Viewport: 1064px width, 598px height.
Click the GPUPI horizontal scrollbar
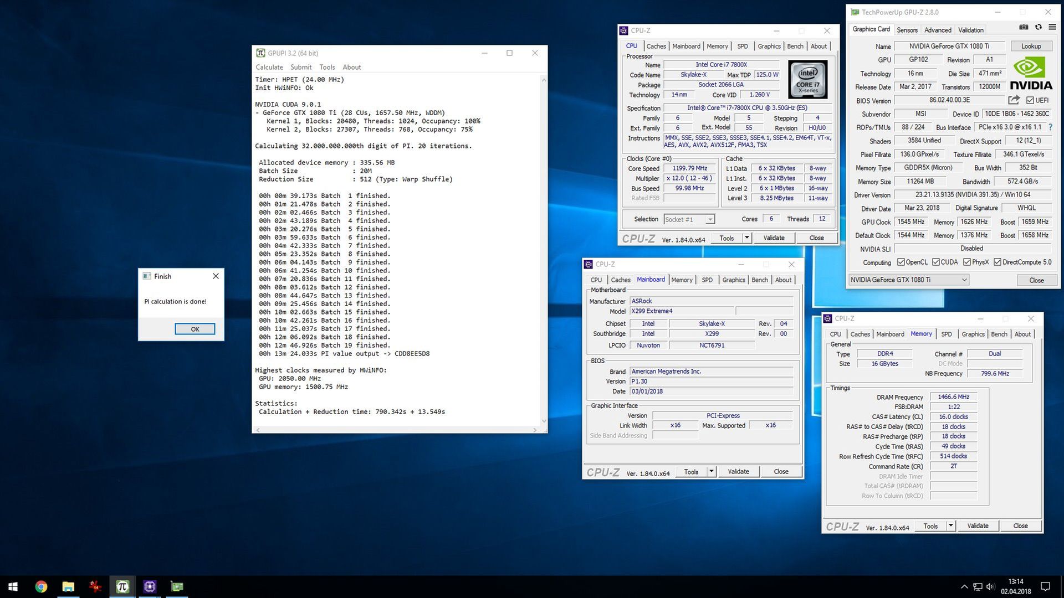click(x=396, y=430)
